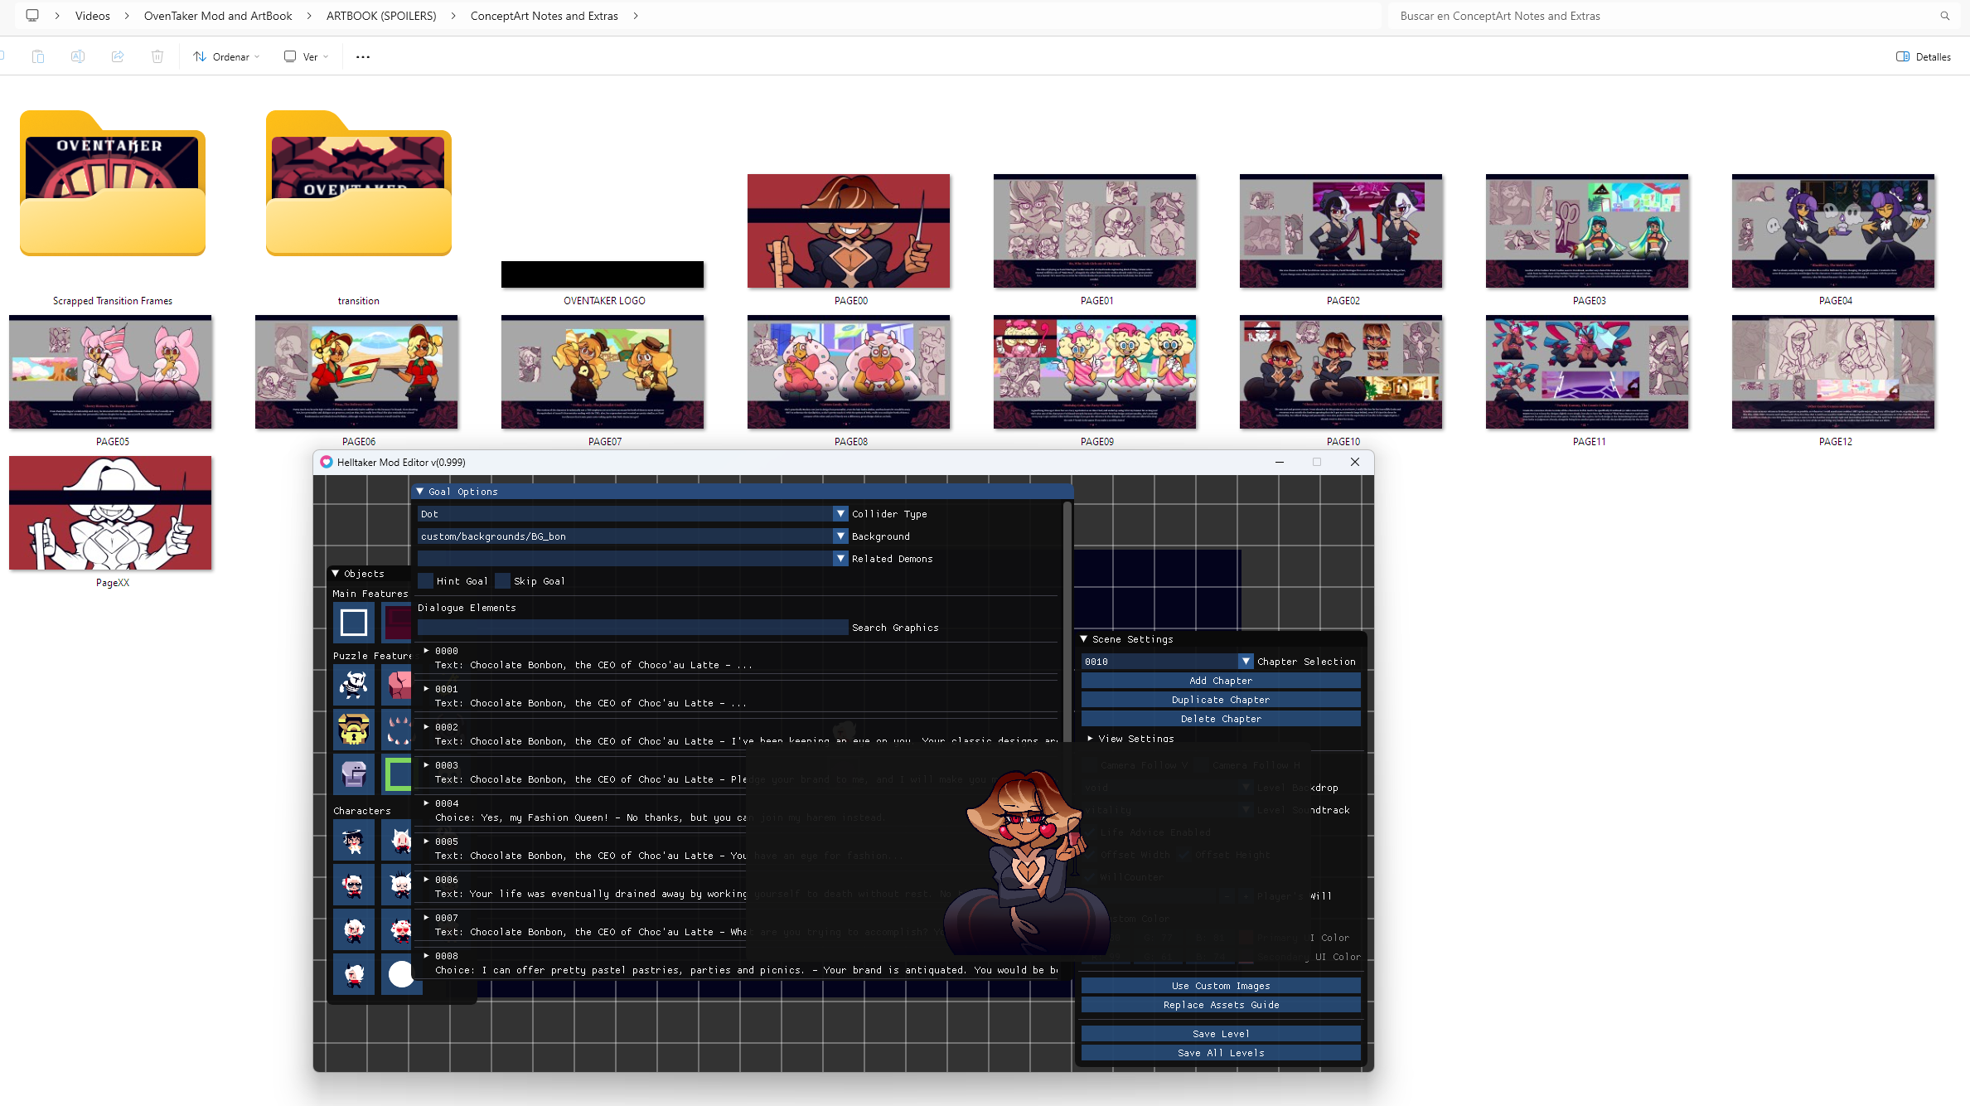1970x1106 pixels.
Task: Toggle the Skip Goal checkbox
Action: [503, 581]
